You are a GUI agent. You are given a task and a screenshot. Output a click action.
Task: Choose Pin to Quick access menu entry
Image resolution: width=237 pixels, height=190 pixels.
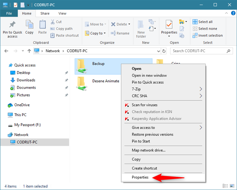click(163, 82)
